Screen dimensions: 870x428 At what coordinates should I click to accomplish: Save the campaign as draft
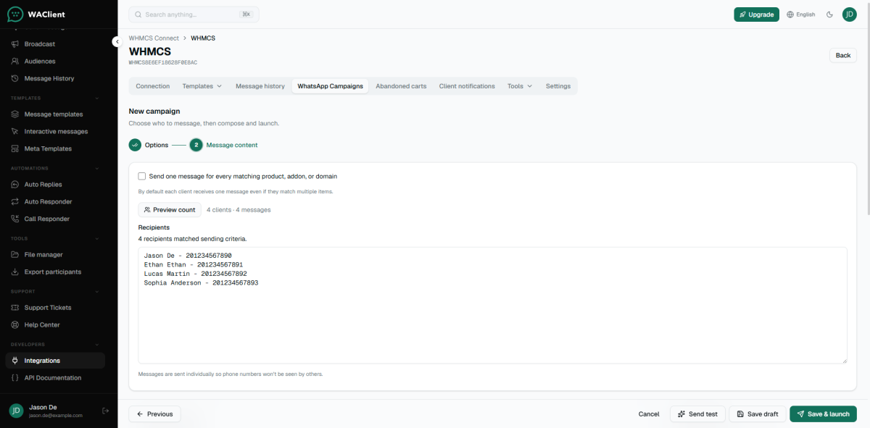(757, 414)
